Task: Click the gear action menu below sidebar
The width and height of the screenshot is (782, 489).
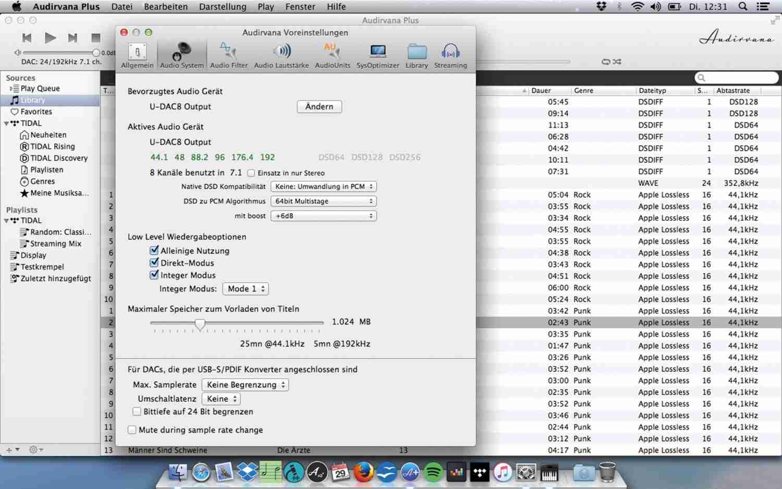Action: click(35, 449)
